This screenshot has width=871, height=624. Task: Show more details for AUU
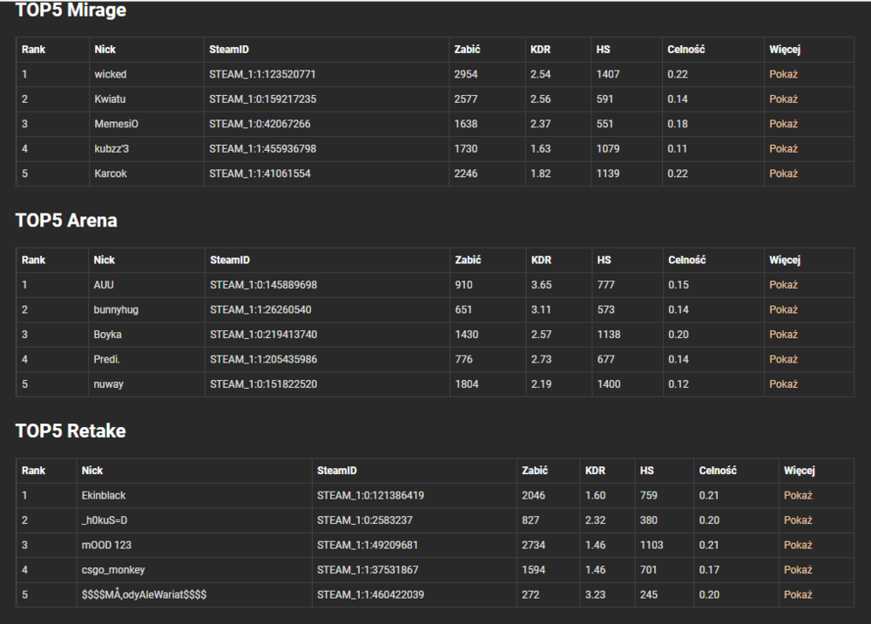click(x=783, y=285)
